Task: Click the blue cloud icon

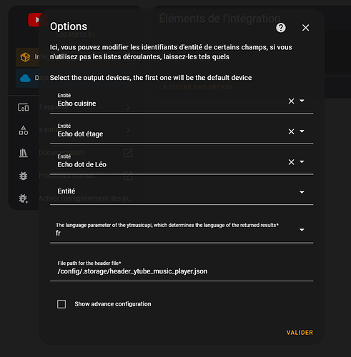Action: pos(25,79)
